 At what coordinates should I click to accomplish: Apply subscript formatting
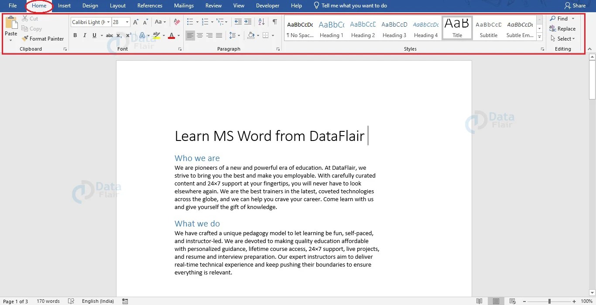[x=118, y=35]
